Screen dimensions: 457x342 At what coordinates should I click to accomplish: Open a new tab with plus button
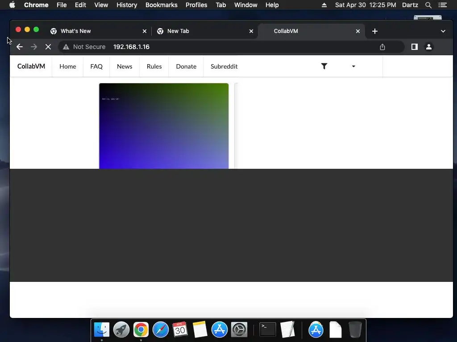tap(375, 31)
